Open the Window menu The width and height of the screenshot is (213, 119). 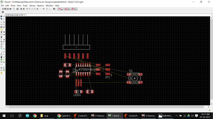49,5
